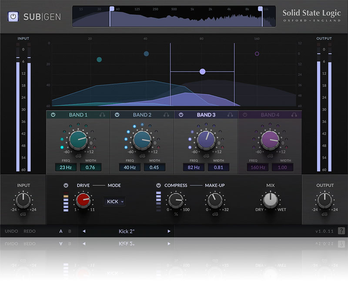348x281 pixels.
Task: Click the COMPRESS amount knob
Action: (x=176, y=200)
